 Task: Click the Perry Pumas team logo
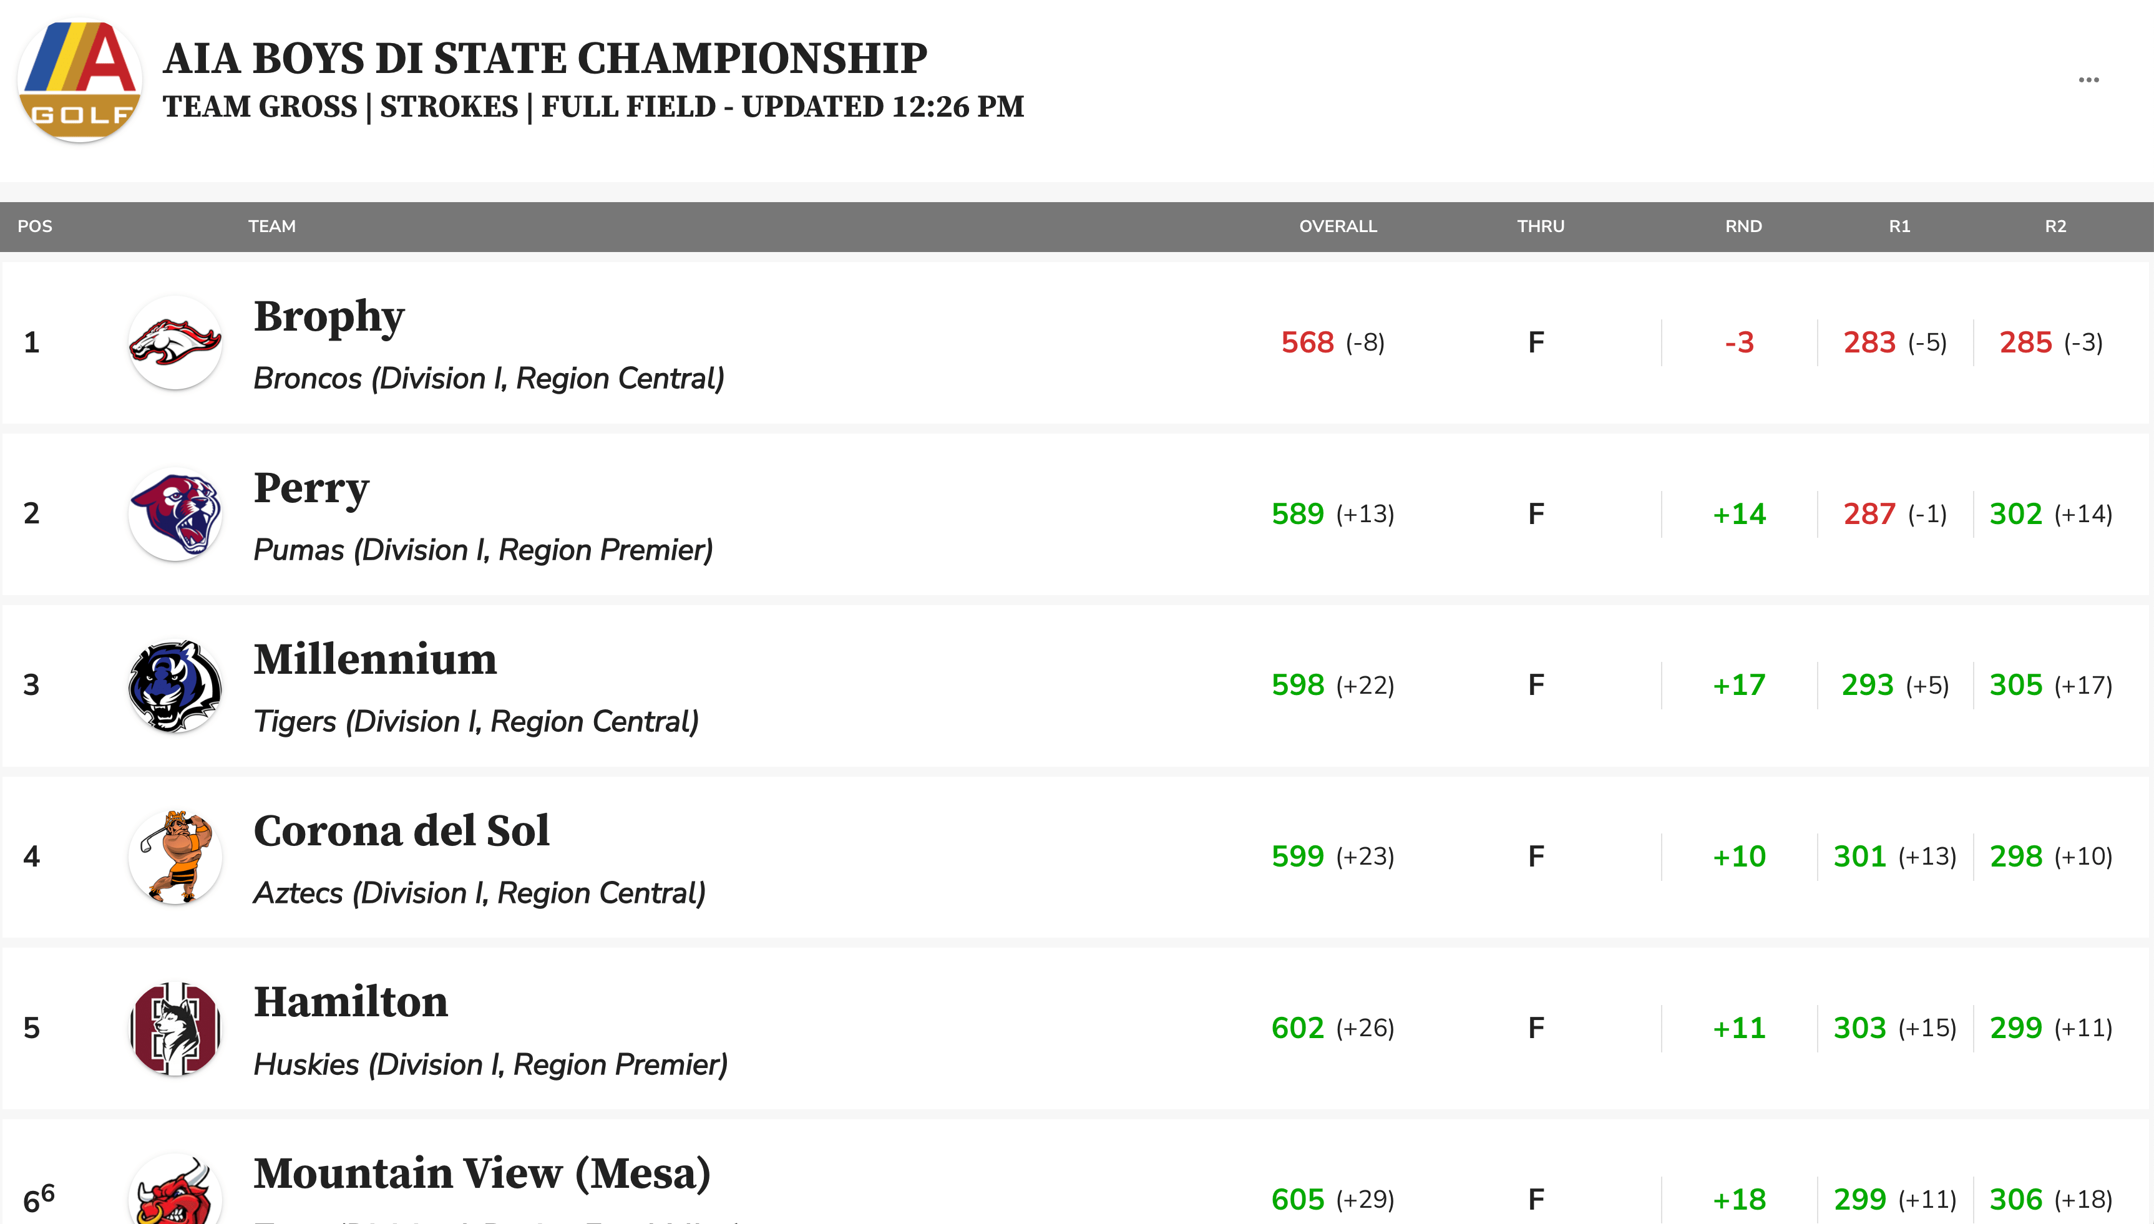point(175,513)
